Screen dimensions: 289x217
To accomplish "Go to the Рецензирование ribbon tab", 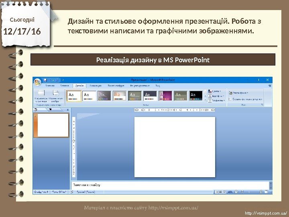I will coord(140,86).
